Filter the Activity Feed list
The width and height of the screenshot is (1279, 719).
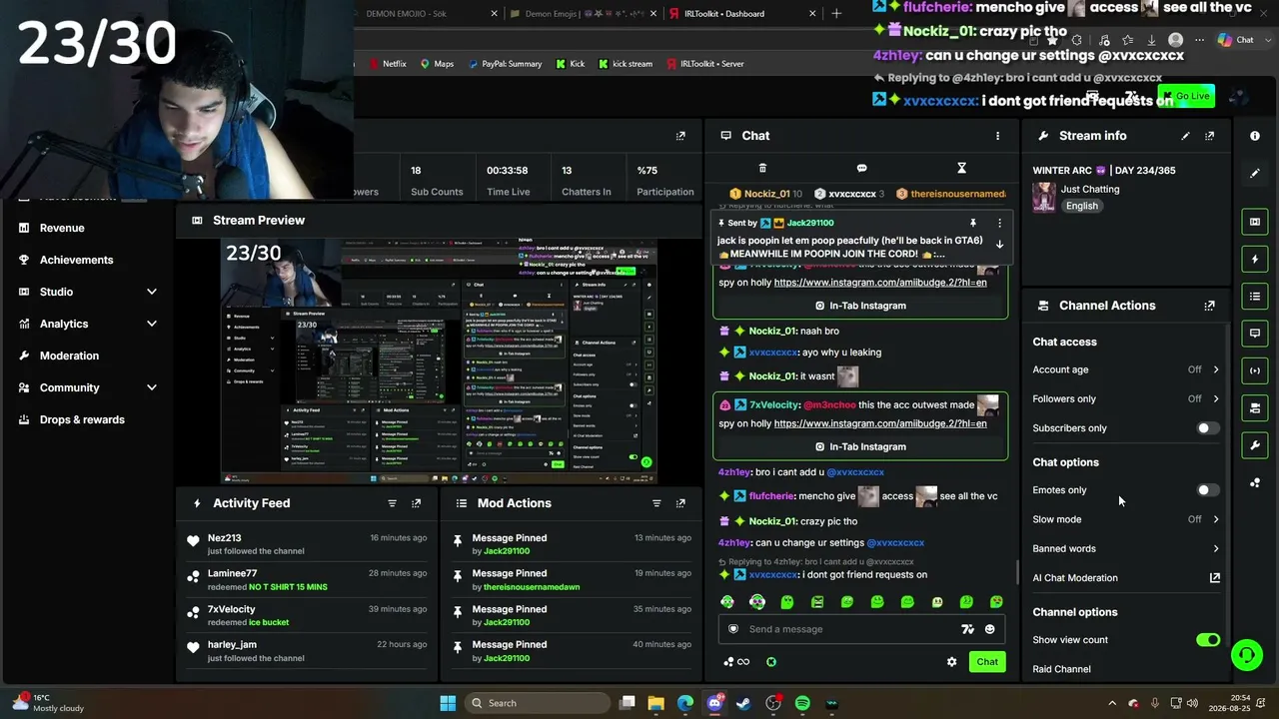[x=392, y=503]
